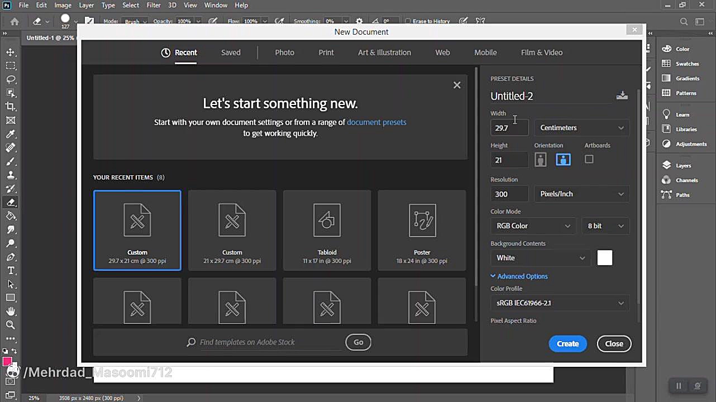The width and height of the screenshot is (716, 402).
Task: Select the History Brush tool
Action: 11,189
